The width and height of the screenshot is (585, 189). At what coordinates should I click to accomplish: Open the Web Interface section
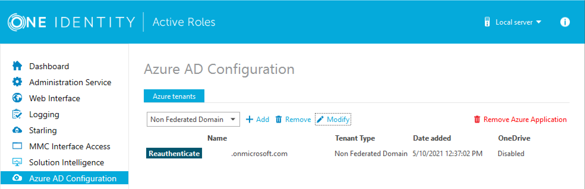pos(55,98)
